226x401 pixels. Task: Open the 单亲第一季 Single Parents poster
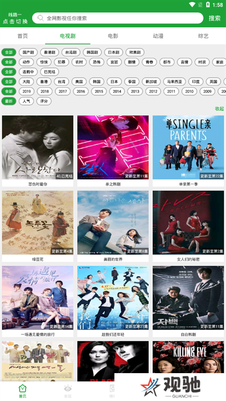pyautogui.click(x=189, y=147)
